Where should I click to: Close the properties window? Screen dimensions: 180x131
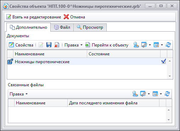pyautogui.click(x=172, y=6)
